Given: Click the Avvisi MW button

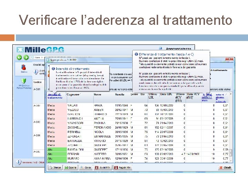Looking at the screenshot, I should pyautogui.click(x=103, y=167).
